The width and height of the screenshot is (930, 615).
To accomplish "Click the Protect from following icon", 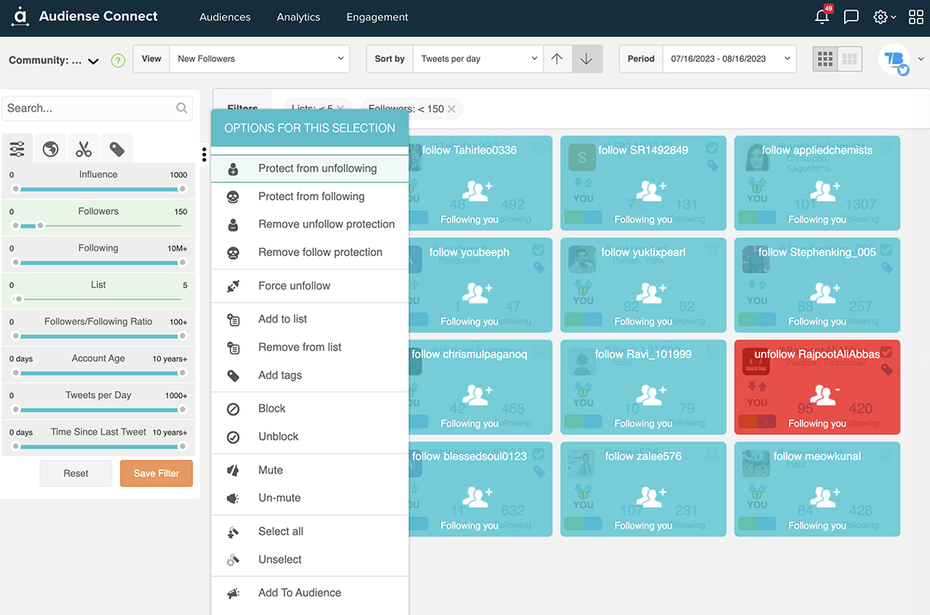I will coord(233,197).
